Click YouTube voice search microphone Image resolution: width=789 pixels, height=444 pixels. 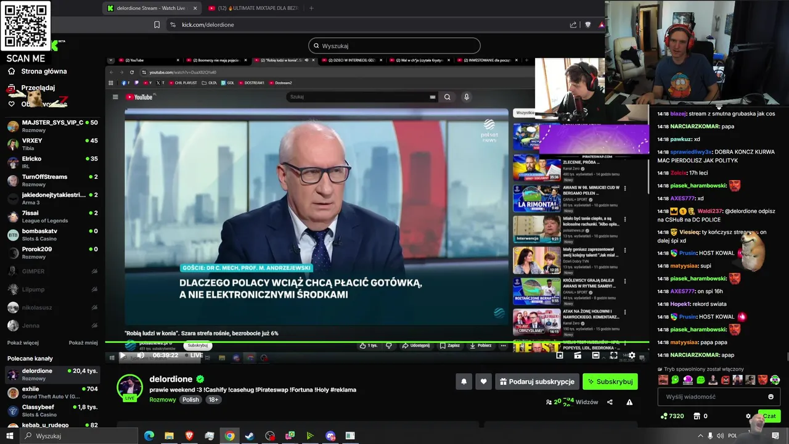[x=467, y=97]
